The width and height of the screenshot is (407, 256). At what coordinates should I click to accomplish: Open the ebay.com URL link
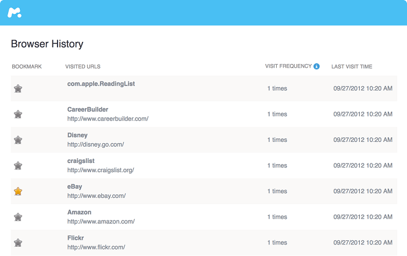point(97,196)
